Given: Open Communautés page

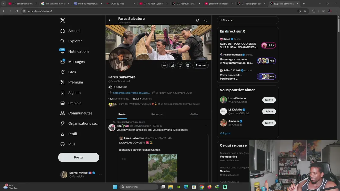Looking at the screenshot, I should pyautogui.click(x=76, y=113).
